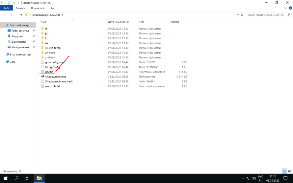Open the notification center icon
The height and width of the screenshot is (183, 293).
click(x=285, y=178)
